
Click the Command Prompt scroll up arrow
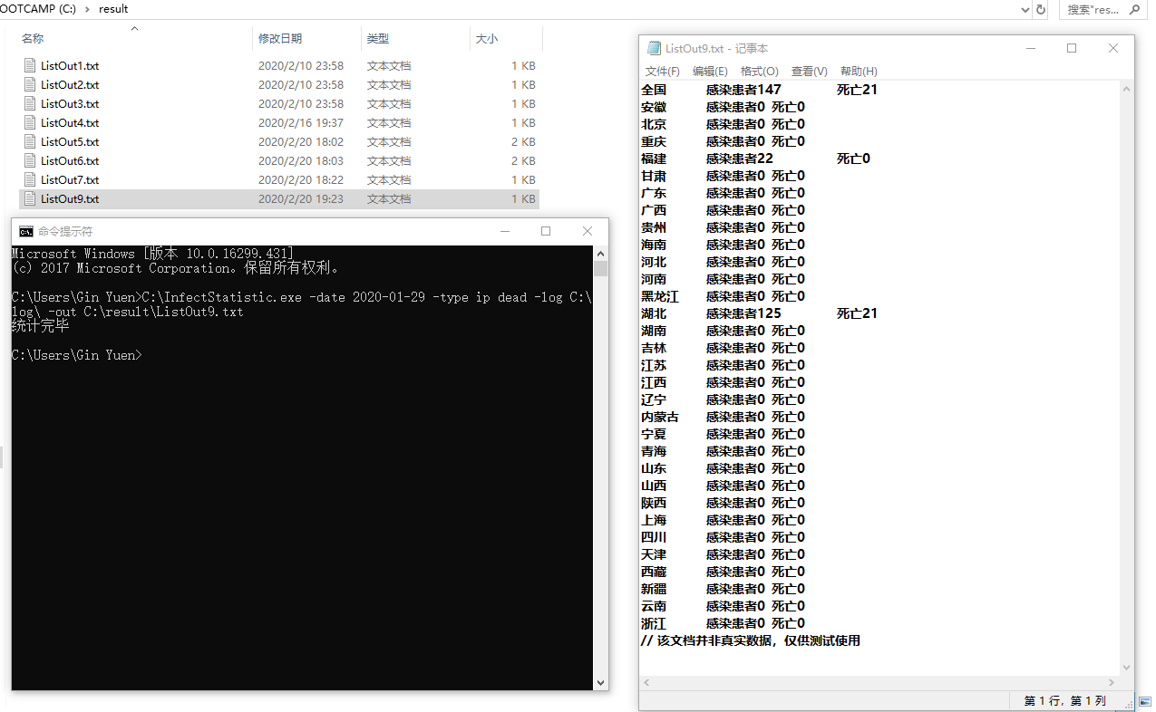tap(600, 253)
